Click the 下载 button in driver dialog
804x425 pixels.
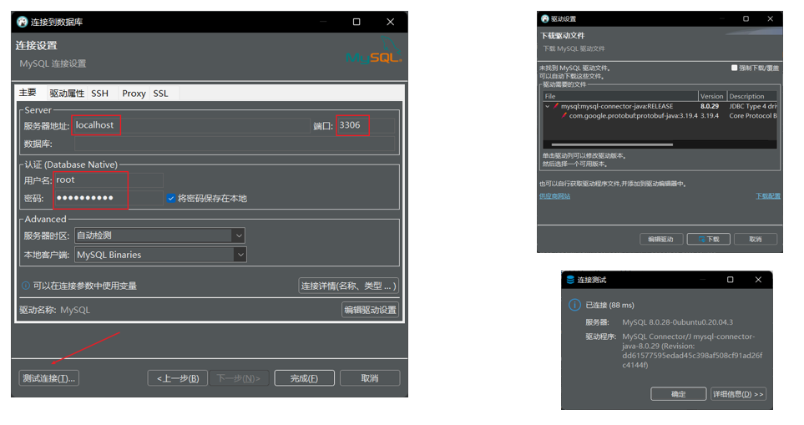(708, 240)
